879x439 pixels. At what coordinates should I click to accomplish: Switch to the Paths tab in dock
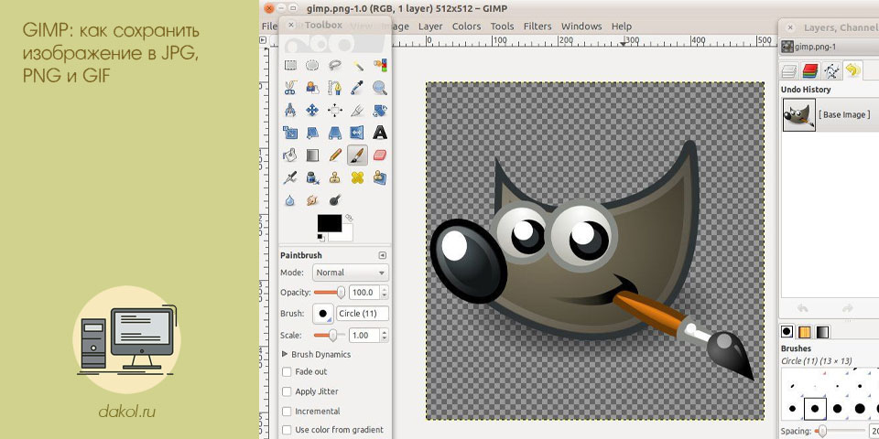click(832, 71)
